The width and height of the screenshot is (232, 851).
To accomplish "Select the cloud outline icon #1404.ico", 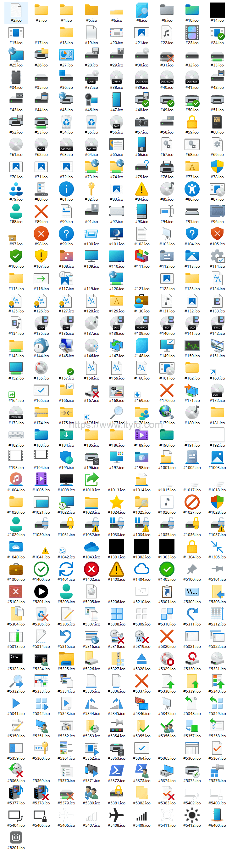I will coord(142,569).
